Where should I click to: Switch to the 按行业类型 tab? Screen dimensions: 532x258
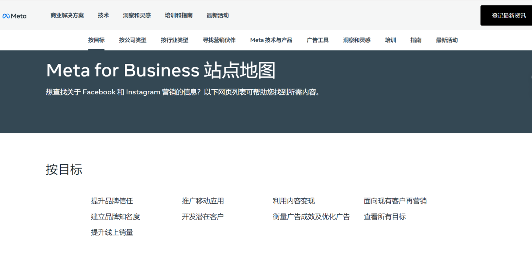point(174,40)
